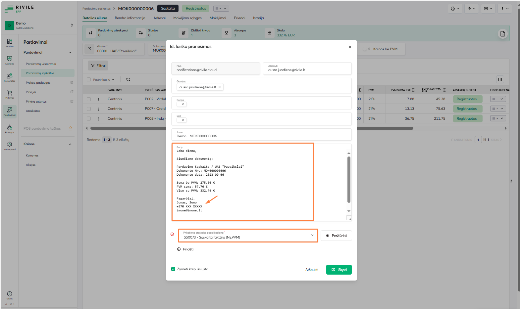The height and width of the screenshot is (309, 520).
Task: Open the Gidas help icon
Action: click(10, 294)
